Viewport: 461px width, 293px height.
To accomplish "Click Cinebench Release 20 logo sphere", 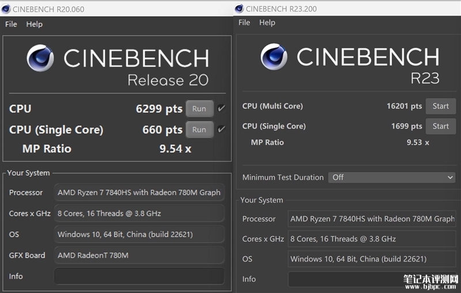I will coord(40,58).
